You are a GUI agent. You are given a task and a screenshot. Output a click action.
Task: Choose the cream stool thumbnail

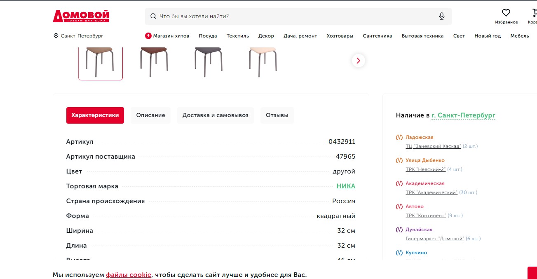263,61
